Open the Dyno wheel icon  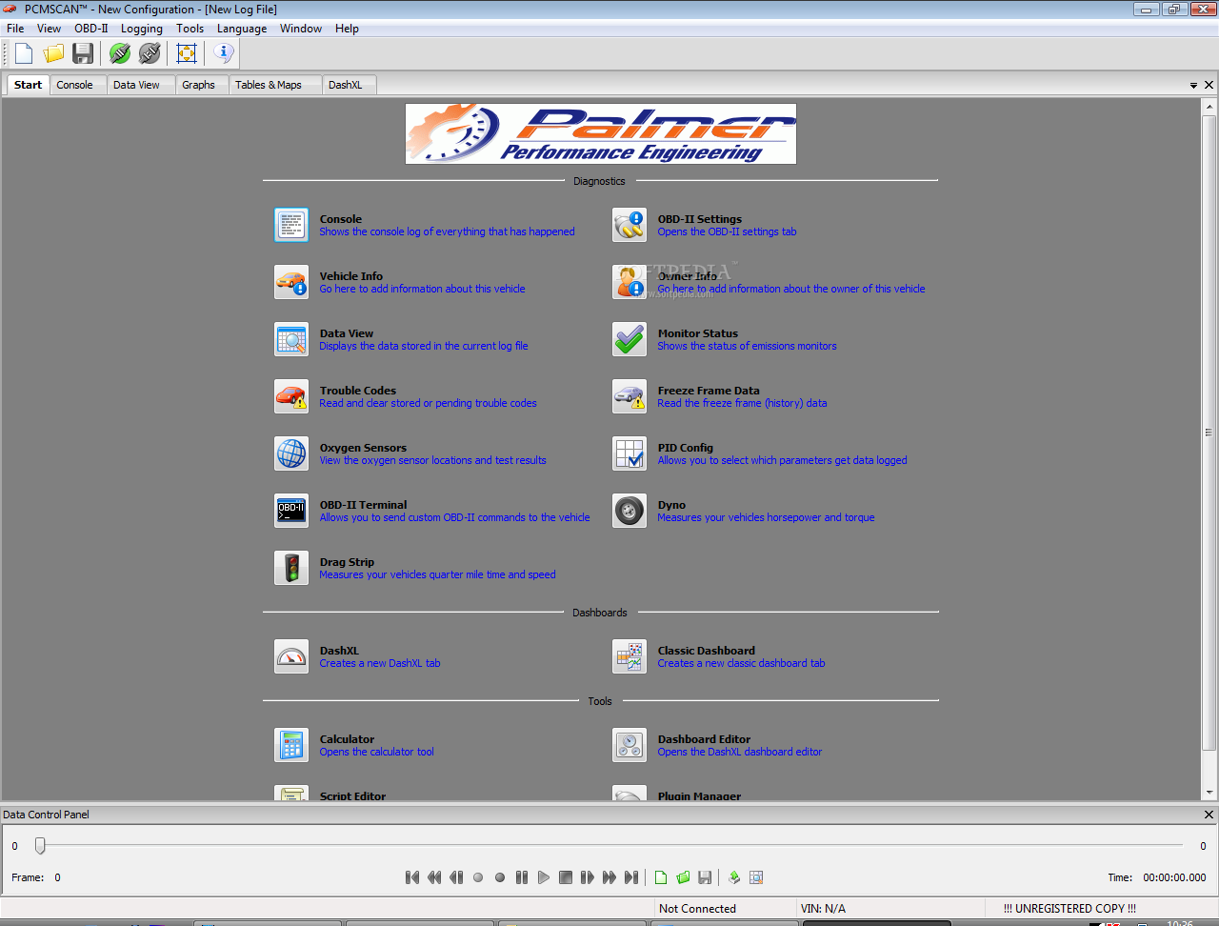pyautogui.click(x=629, y=511)
